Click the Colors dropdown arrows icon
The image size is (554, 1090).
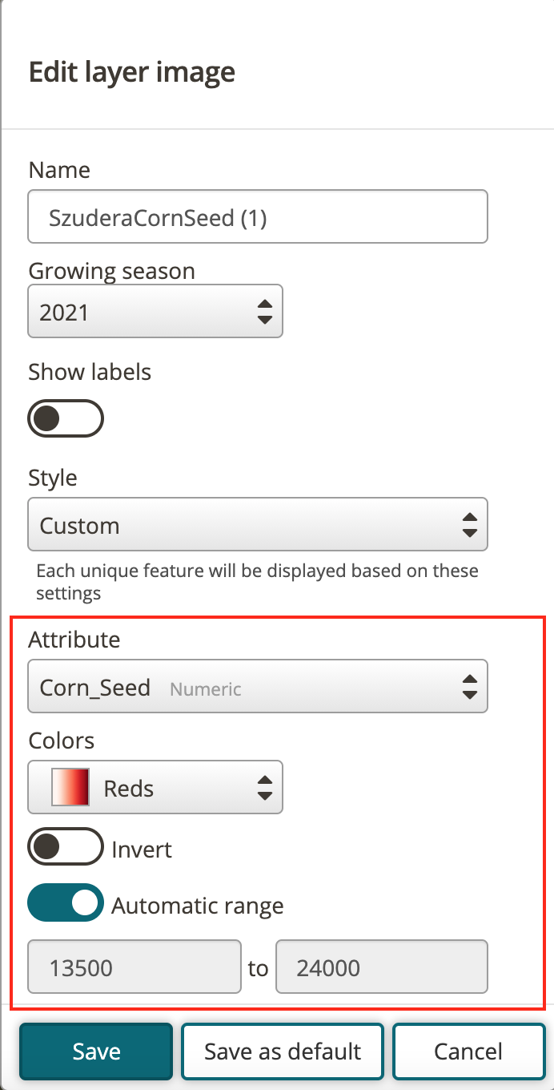pos(264,787)
